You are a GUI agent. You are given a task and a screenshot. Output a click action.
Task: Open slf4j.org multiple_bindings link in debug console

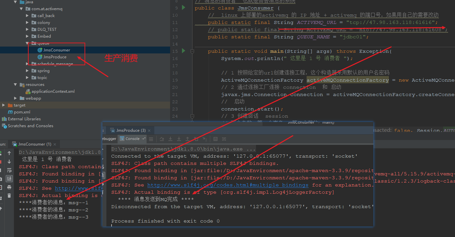[228, 185]
